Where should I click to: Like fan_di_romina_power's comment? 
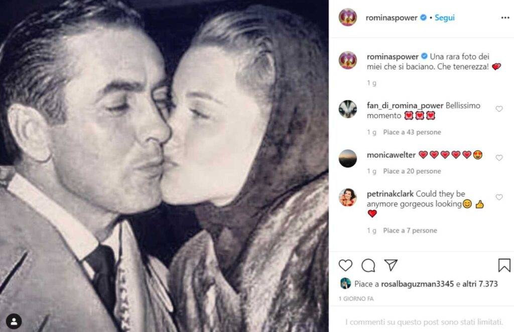point(499,109)
